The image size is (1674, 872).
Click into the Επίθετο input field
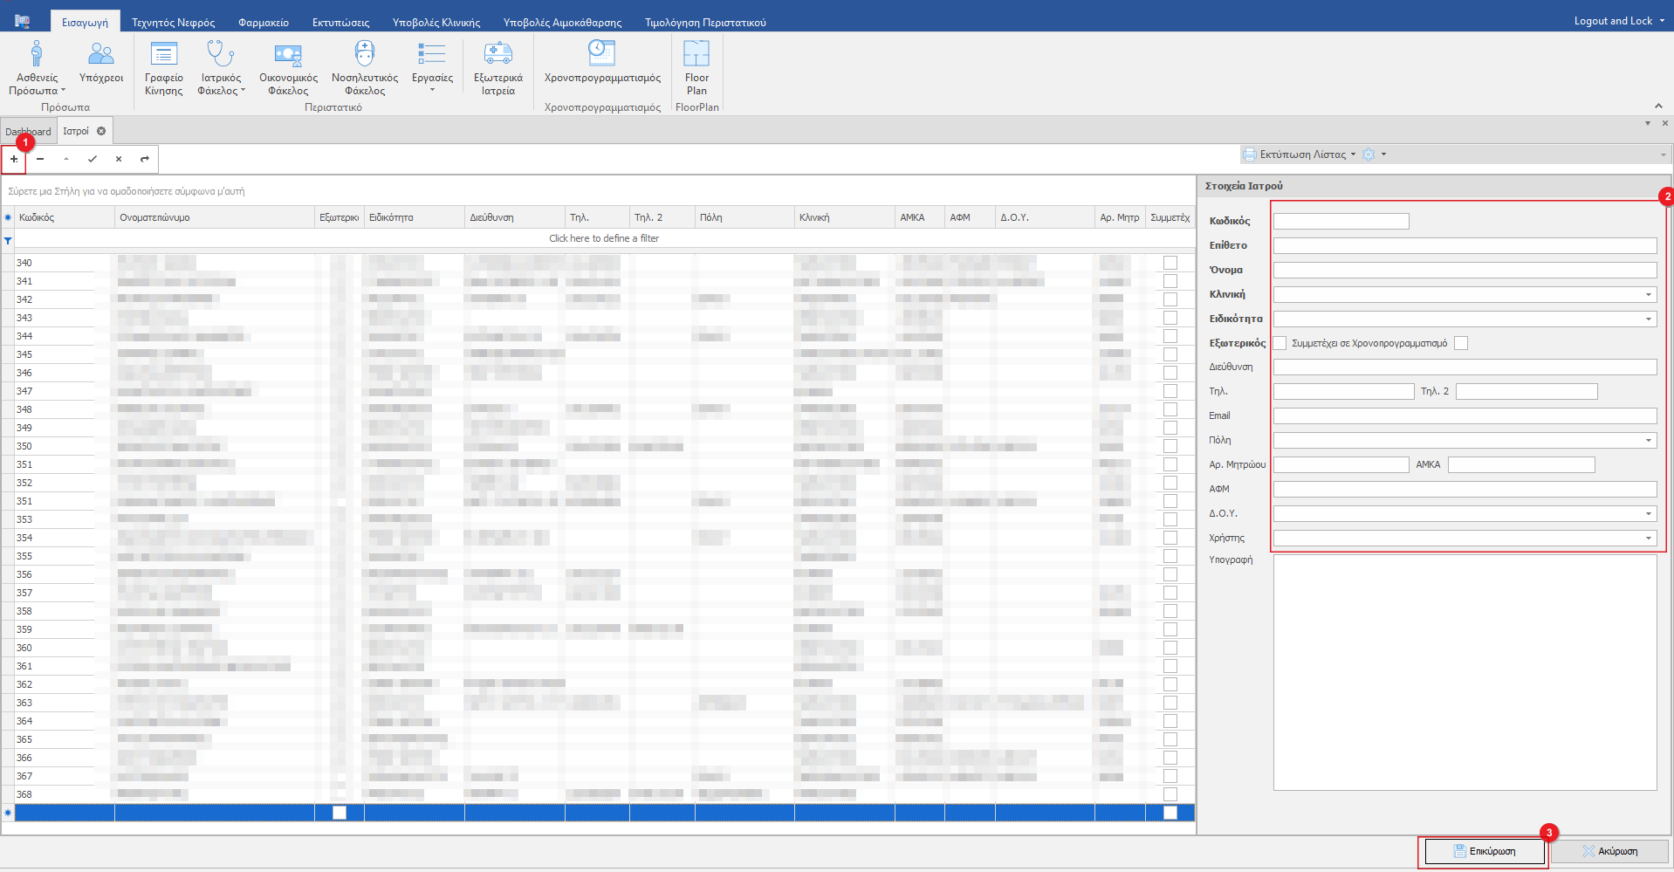point(1464,246)
